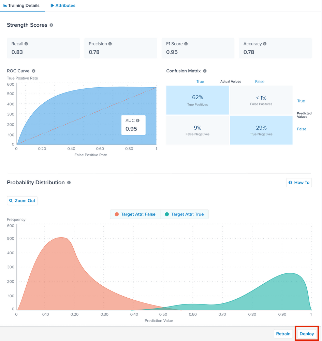Select the True Positives 62% matrix cell
Screen dimensions: 322x341
(x=197, y=100)
